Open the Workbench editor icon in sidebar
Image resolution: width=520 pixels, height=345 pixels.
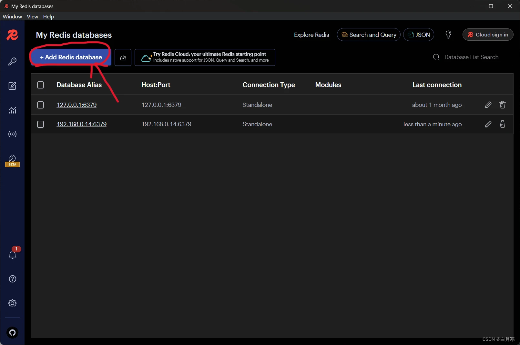12,86
